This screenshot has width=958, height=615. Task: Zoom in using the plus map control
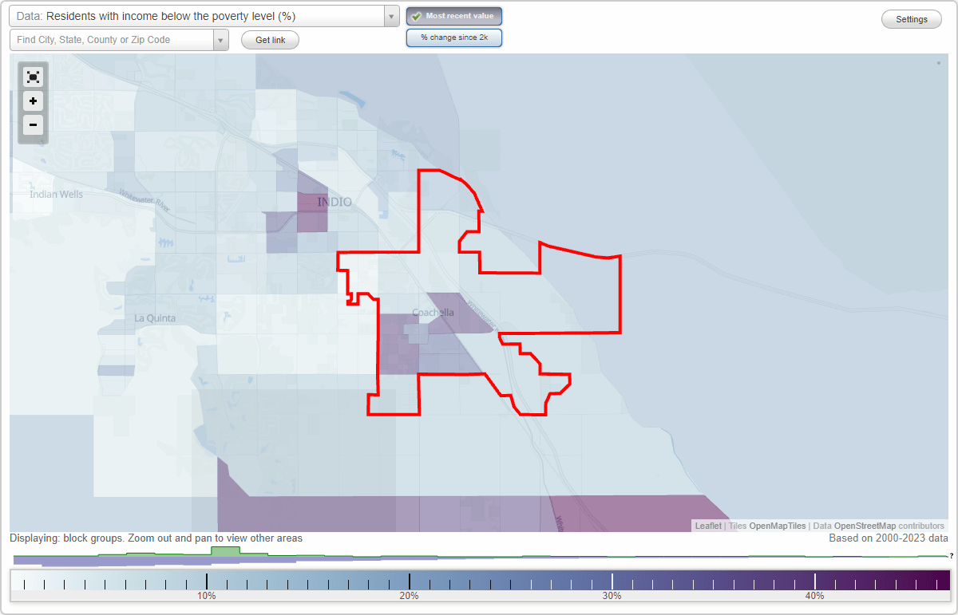coord(33,101)
